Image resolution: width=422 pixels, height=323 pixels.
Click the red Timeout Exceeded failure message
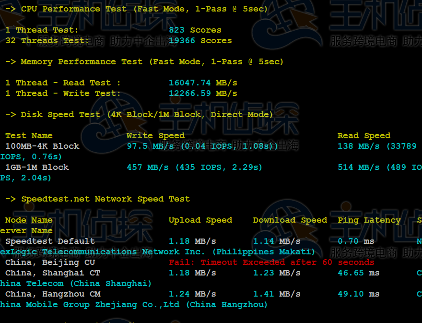[271, 263]
